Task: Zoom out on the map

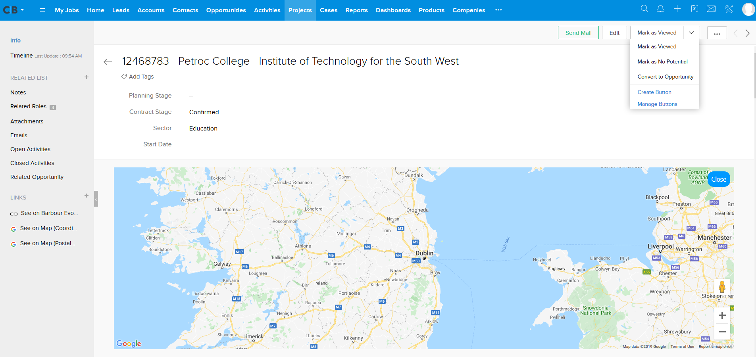Action: (x=722, y=332)
